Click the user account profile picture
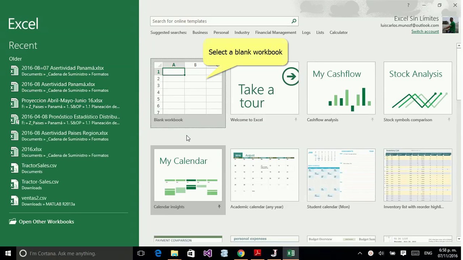 [450, 25]
